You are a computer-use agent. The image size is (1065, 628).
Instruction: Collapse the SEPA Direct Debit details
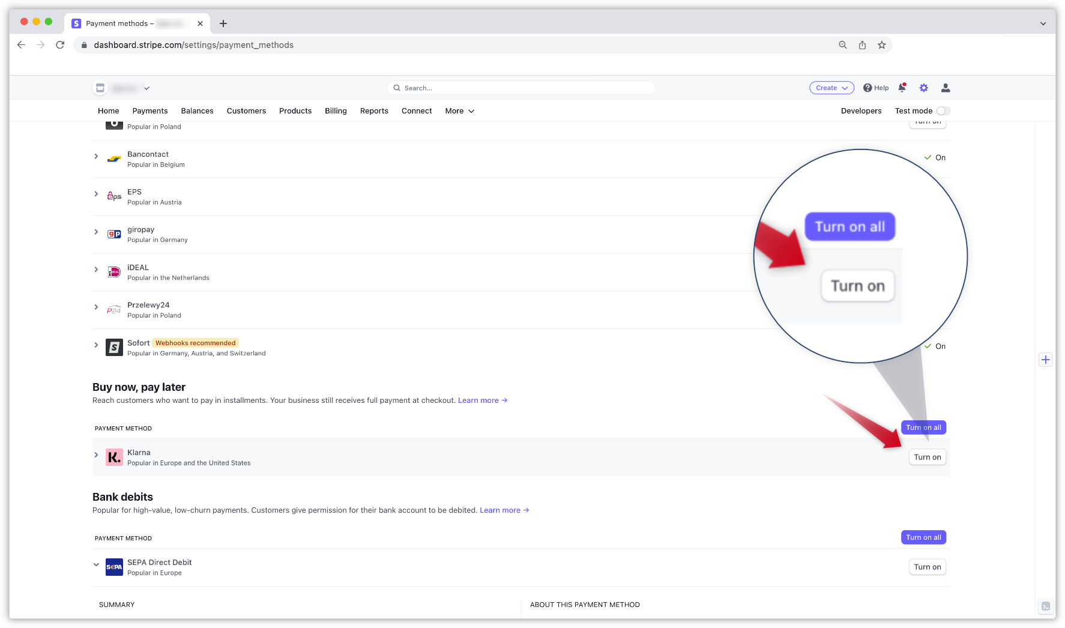click(96, 565)
